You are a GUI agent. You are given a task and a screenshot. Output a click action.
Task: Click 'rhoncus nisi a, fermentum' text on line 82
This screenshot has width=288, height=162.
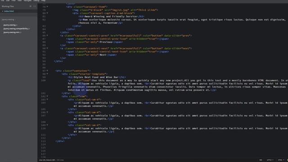tap(98, 23)
